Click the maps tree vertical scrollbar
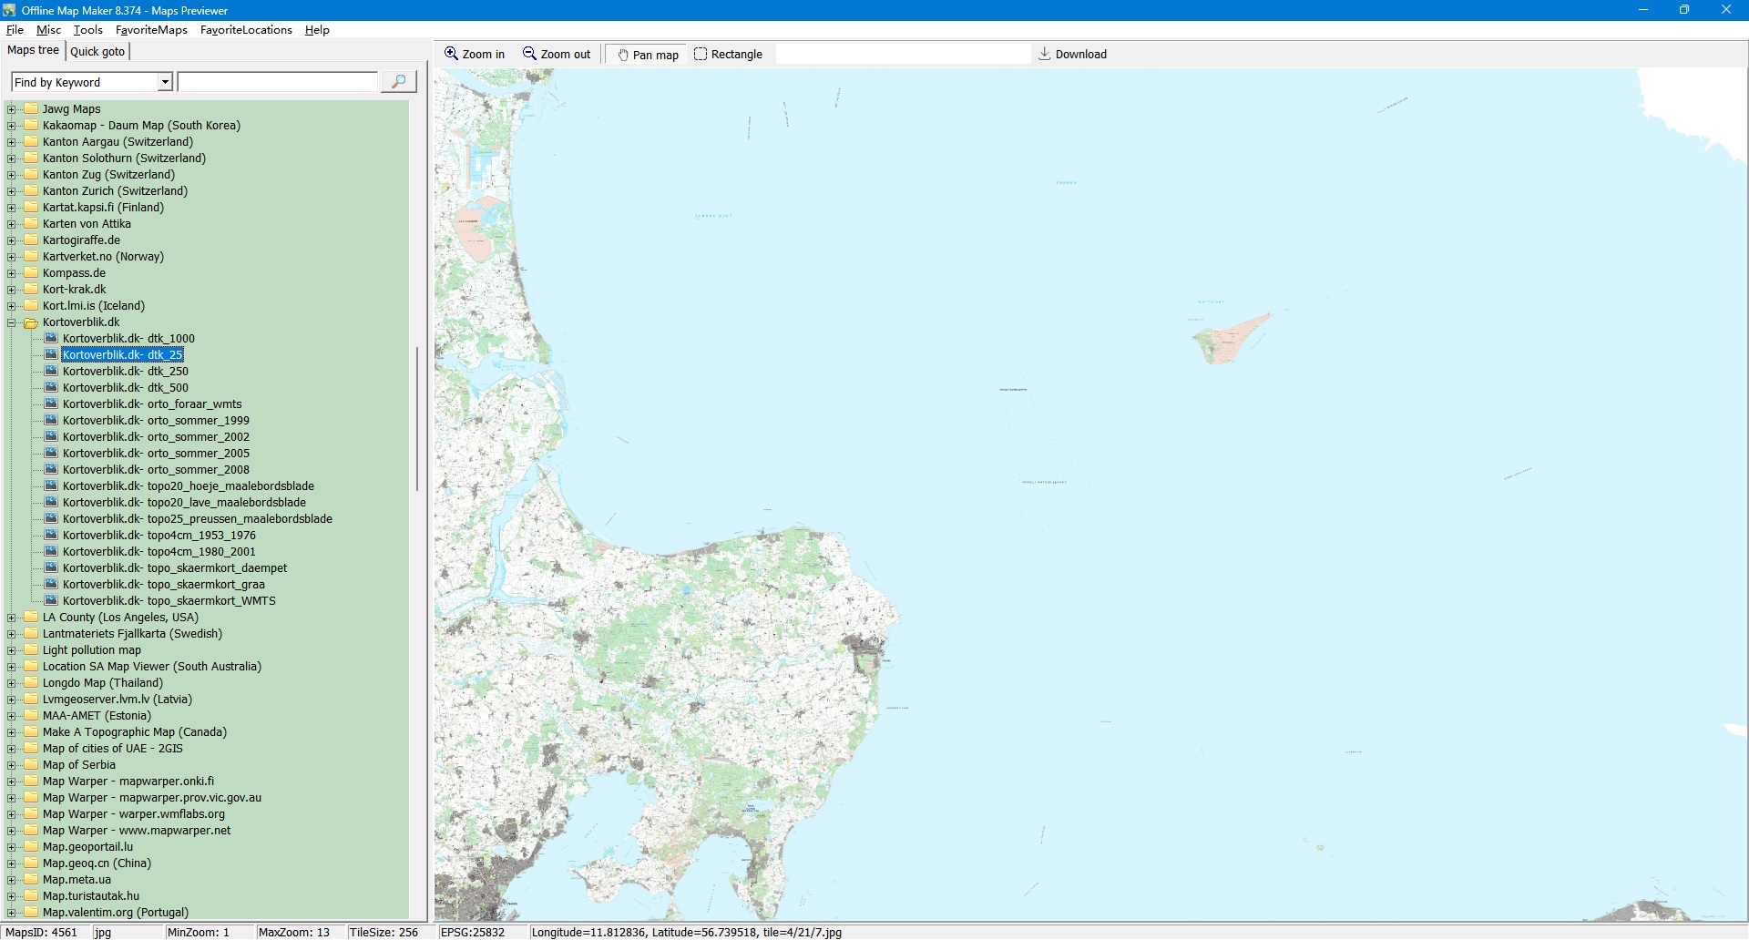Viewport: 1749px width, 940px height. tap(417, 419)
